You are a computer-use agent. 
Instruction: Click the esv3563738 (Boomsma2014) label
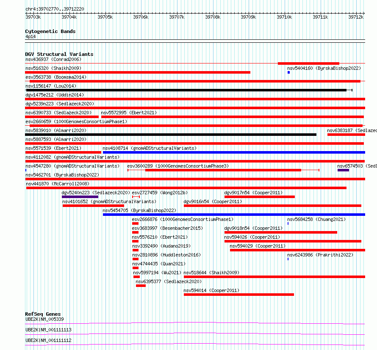(56, 77)
